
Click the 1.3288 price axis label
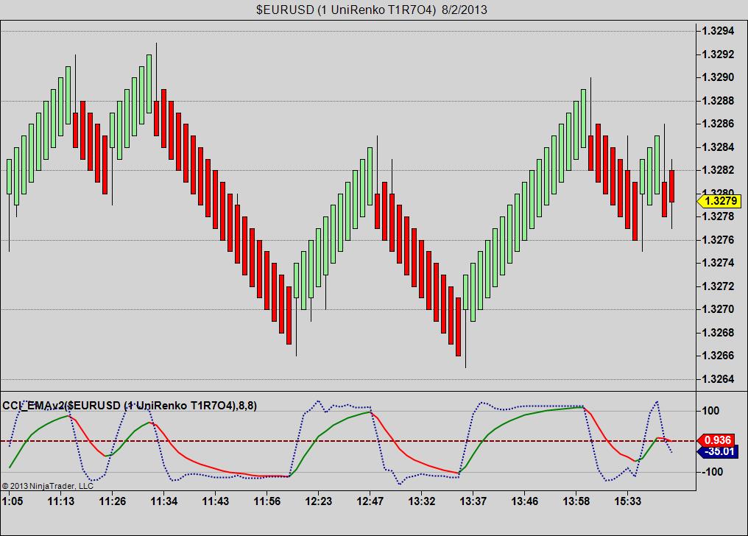click(x=718, y=101)
